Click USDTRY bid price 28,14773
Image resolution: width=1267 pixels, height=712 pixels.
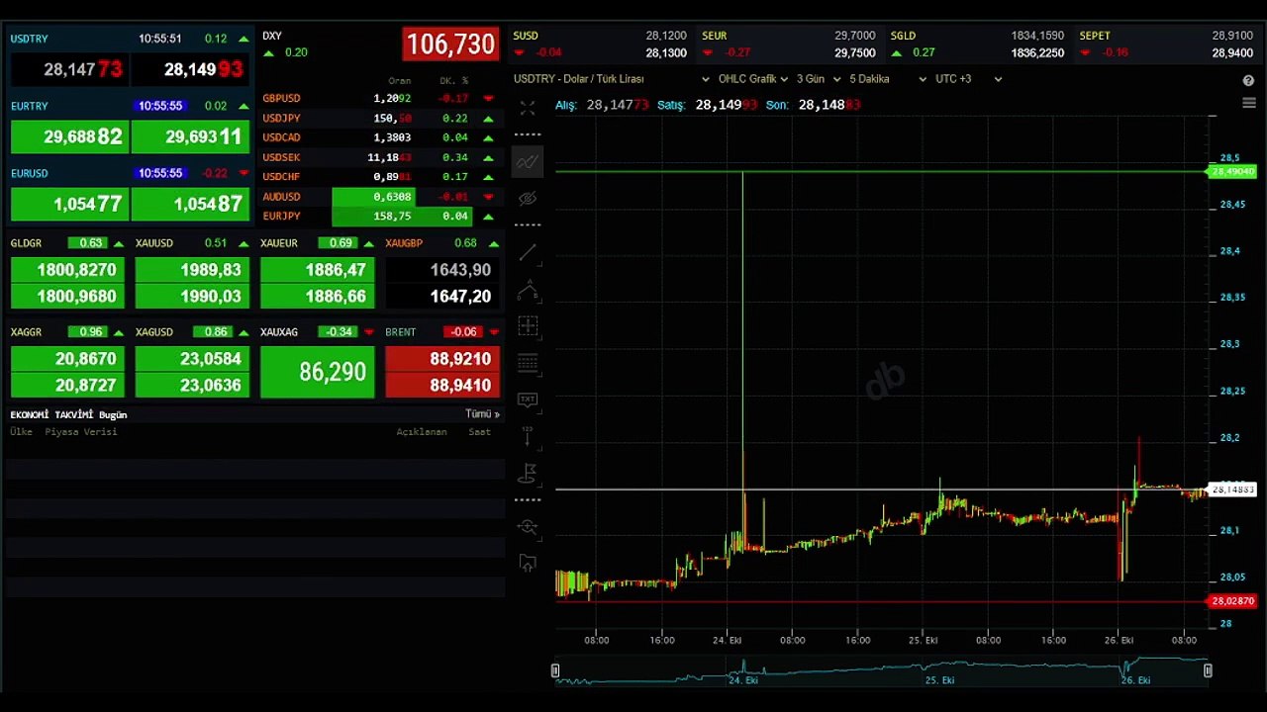(68, 69)
